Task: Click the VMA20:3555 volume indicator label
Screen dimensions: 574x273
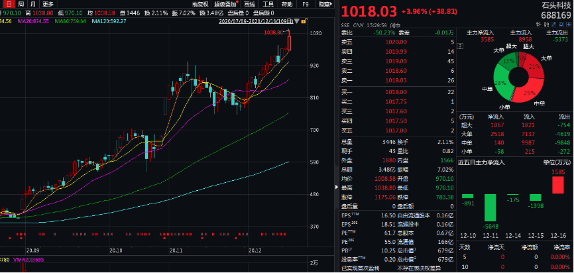Action: click(29, 260)
